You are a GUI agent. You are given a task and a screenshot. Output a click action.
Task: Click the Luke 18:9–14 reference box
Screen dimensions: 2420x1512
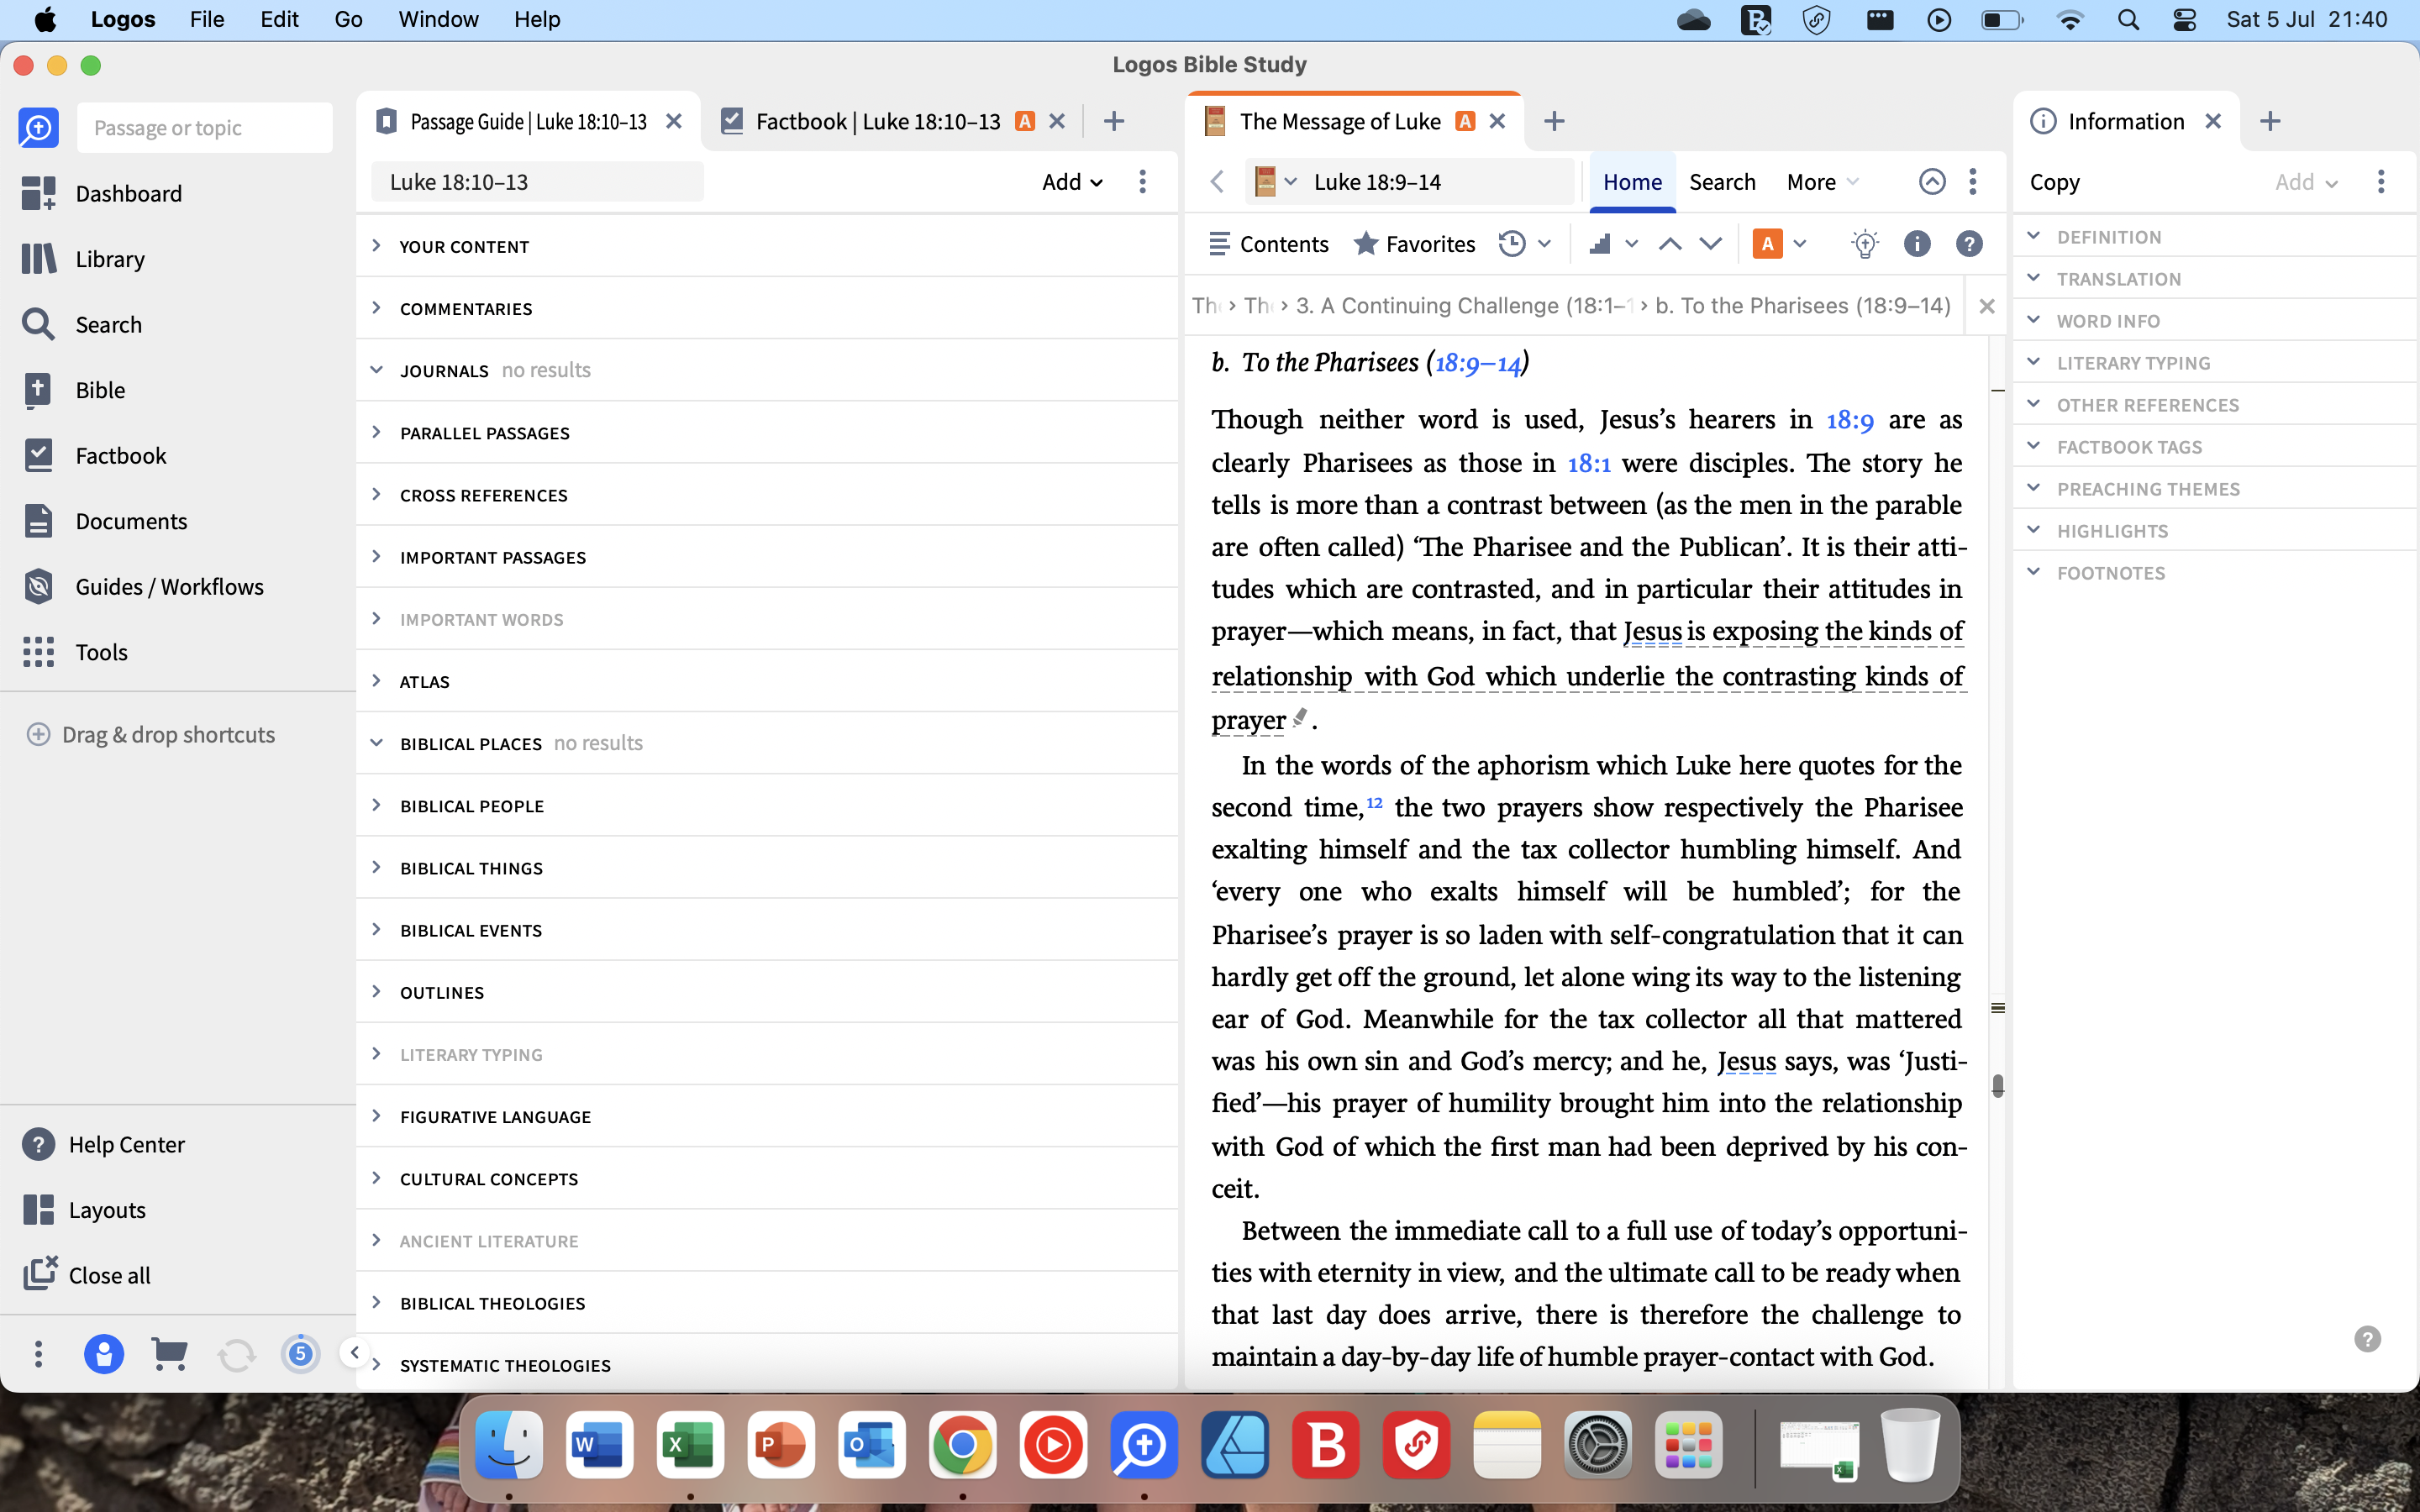(1440, 181)
